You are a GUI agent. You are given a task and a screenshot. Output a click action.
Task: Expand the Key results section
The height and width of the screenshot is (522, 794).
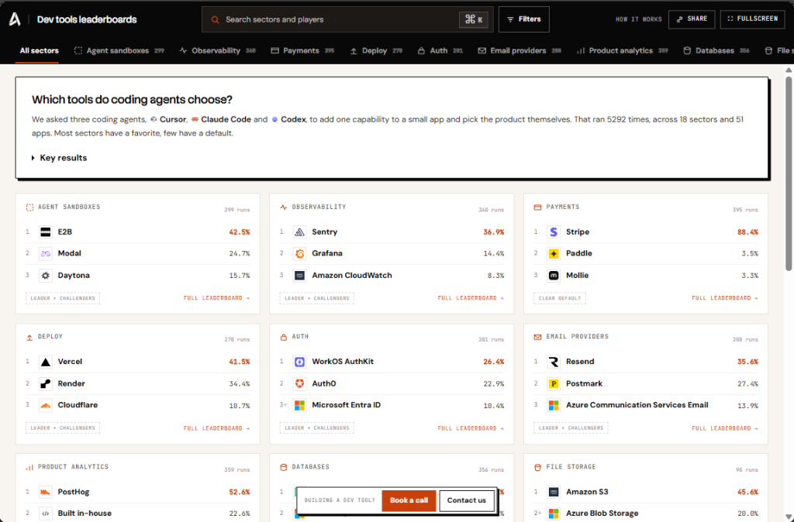pyautogui.click(x=59, y=158)
